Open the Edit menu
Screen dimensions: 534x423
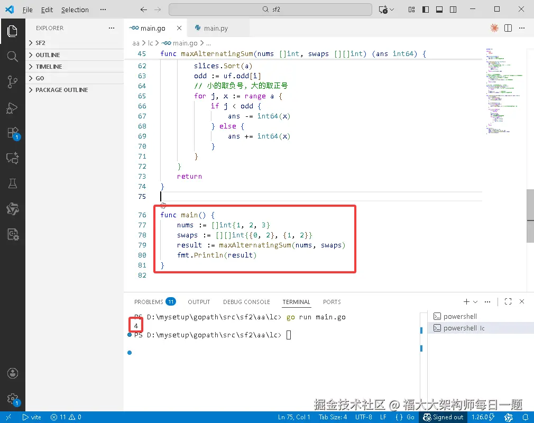47,10
